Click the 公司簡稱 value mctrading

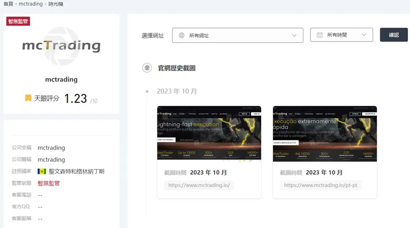(51, 160)
